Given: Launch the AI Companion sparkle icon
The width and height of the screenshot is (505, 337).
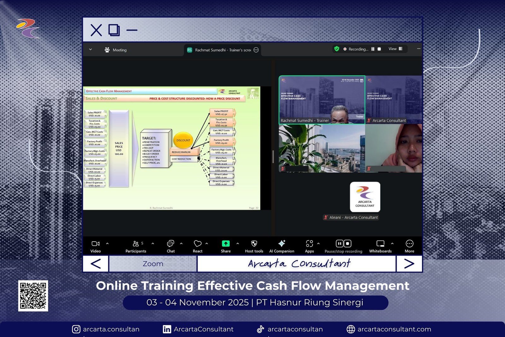Looking at the screenshot, I should pos(282,244).
